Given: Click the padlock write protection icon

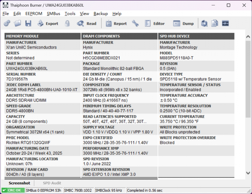Looking at the screenshot, I should coord(67,23).
